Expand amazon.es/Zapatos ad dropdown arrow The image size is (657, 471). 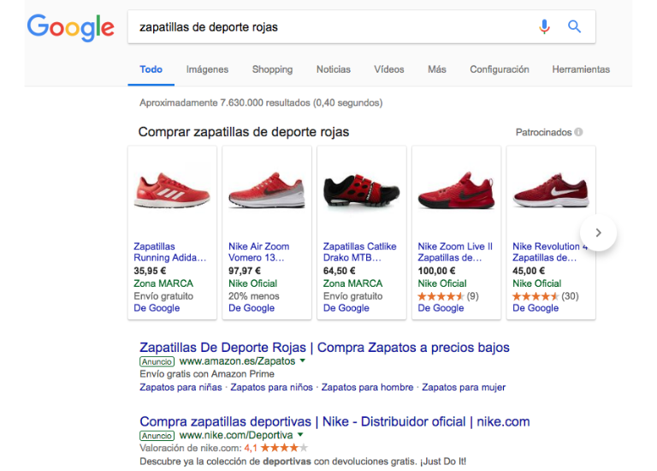pyautogui.click(x=303, y=361)
